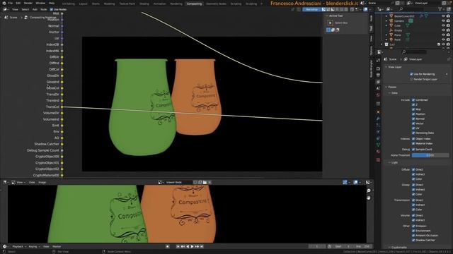Uncheck the Combined pass
This screenshot has width=453, height=254.
point(413,100)
